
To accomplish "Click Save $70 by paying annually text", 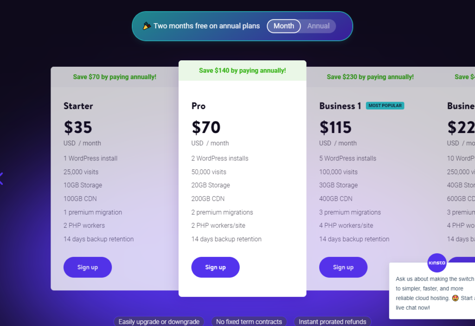I will [x=115, y=77].
